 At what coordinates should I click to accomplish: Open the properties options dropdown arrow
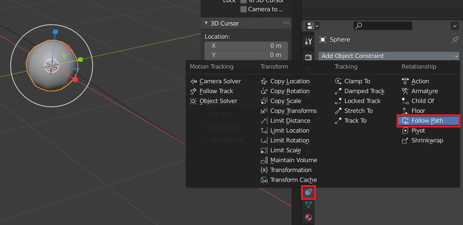454,26
